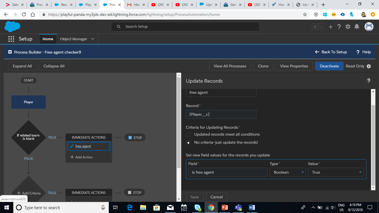Open the Boolean Type dropdown
379x213 pixels.
point(288,172)
